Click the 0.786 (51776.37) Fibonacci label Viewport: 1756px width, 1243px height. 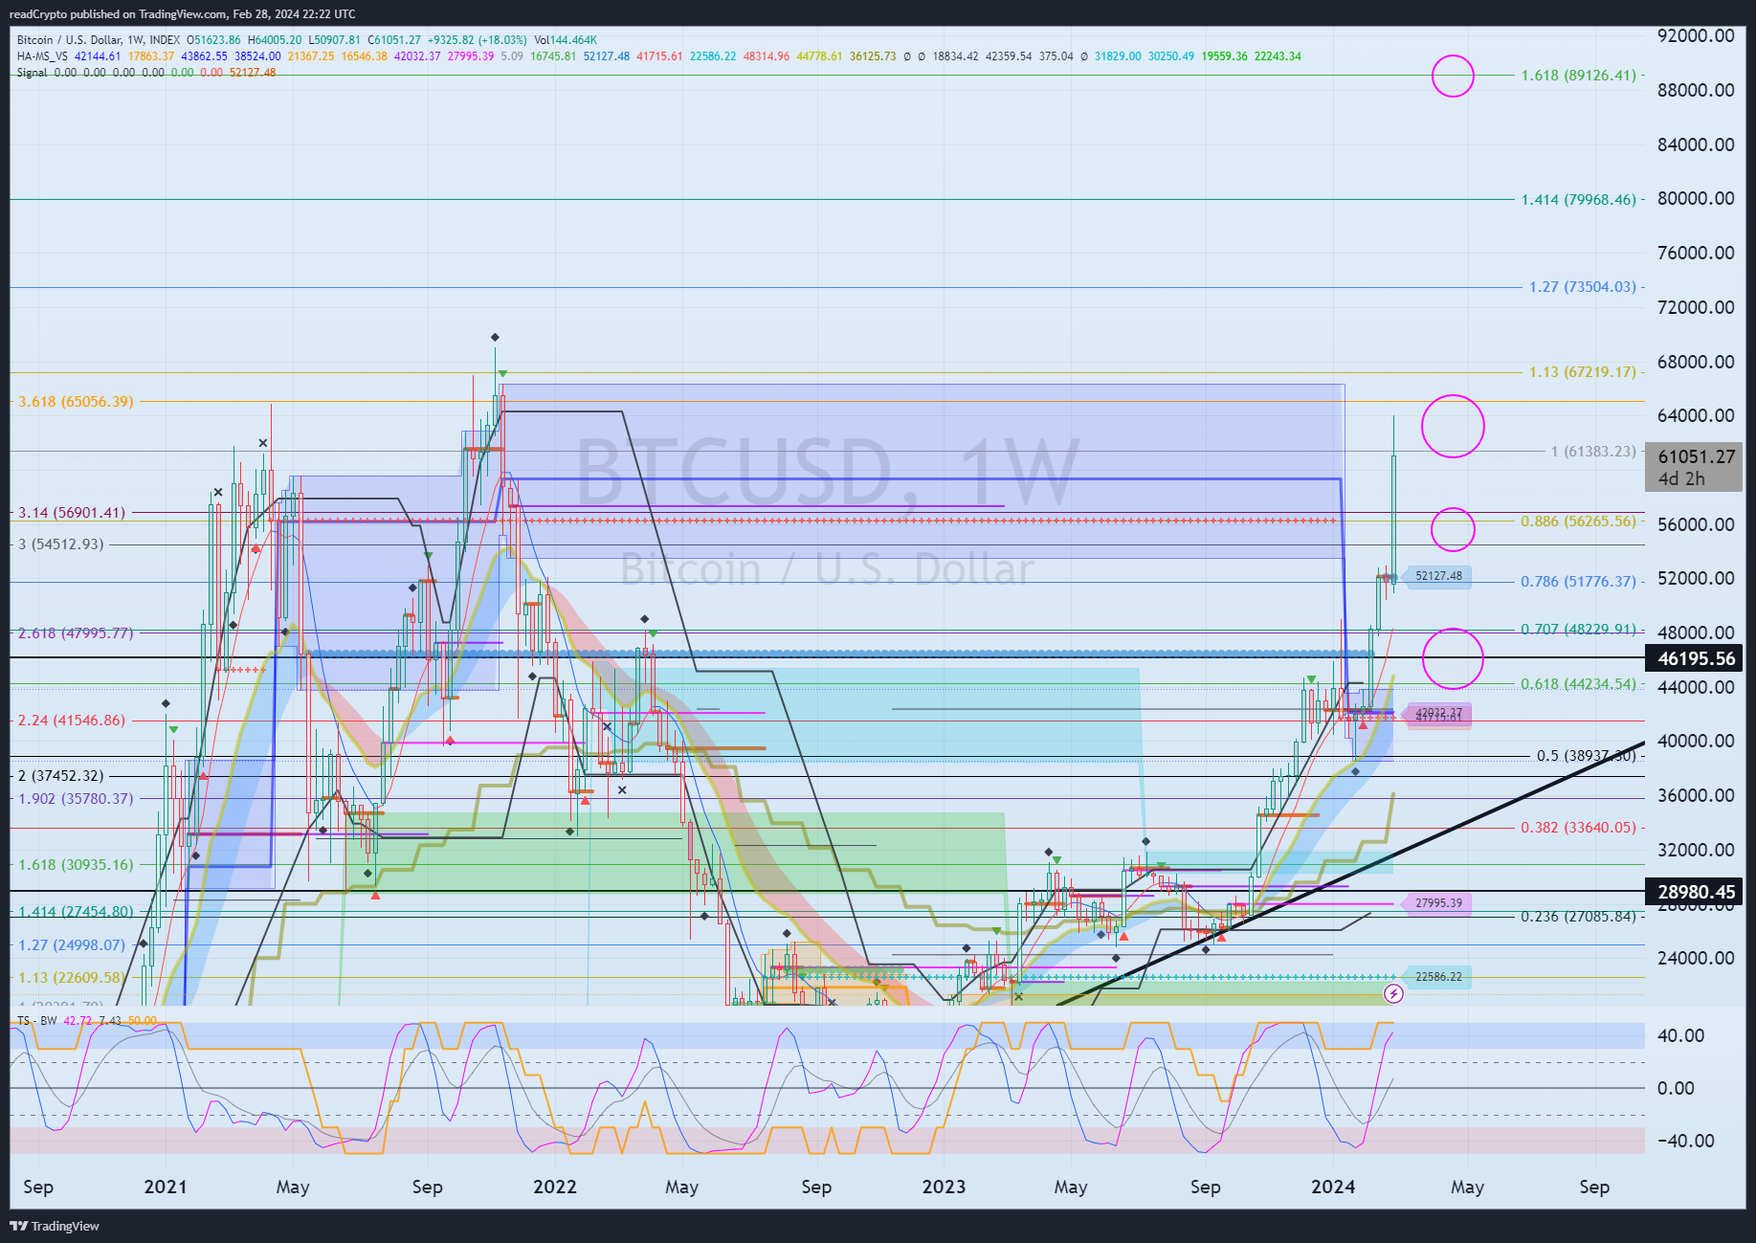pyautogui.click(x=1579, y=582)
